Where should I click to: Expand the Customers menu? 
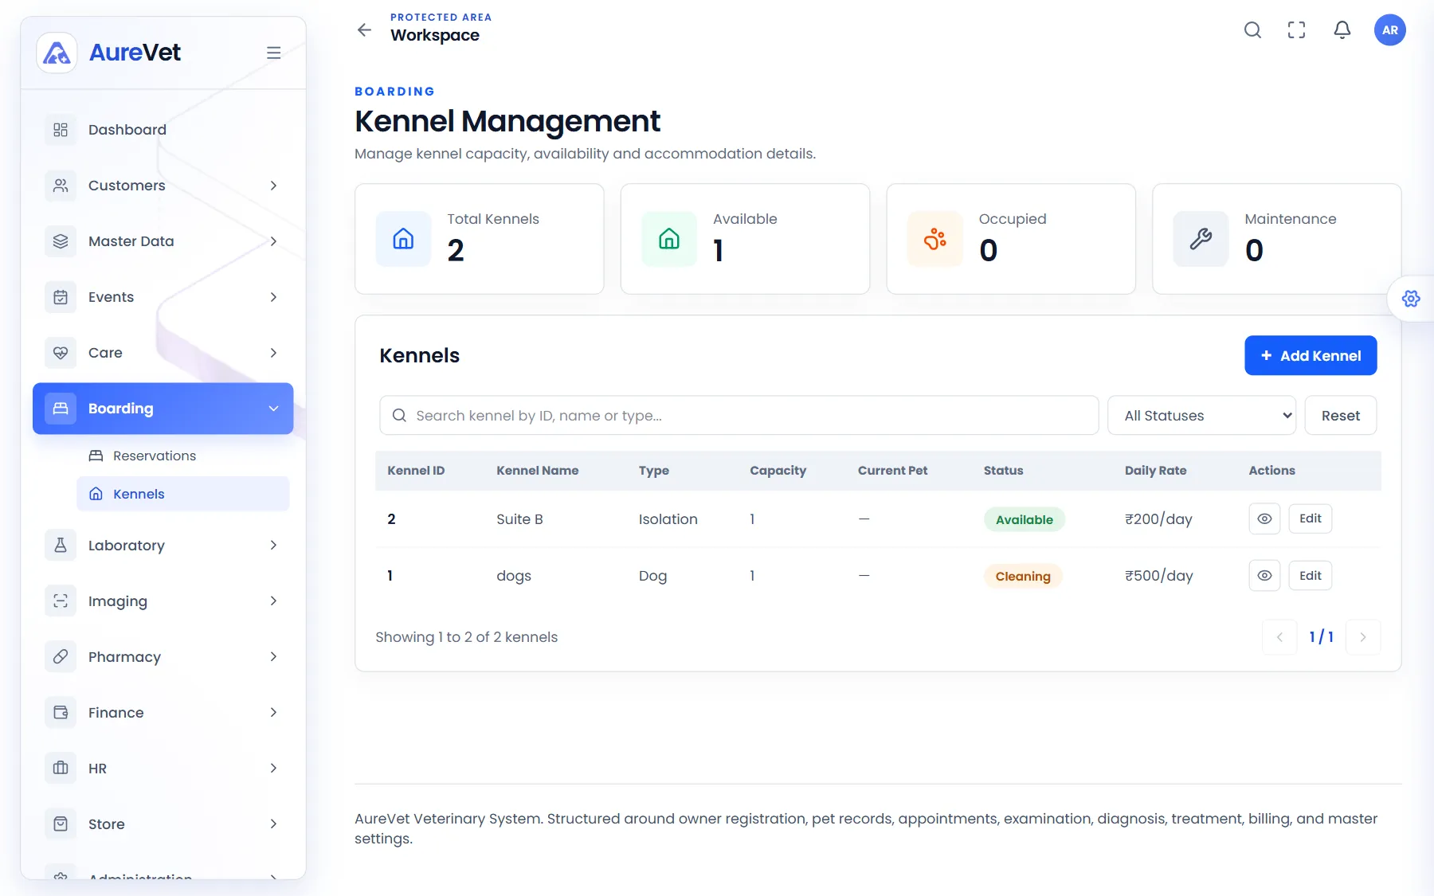(163, 186)
